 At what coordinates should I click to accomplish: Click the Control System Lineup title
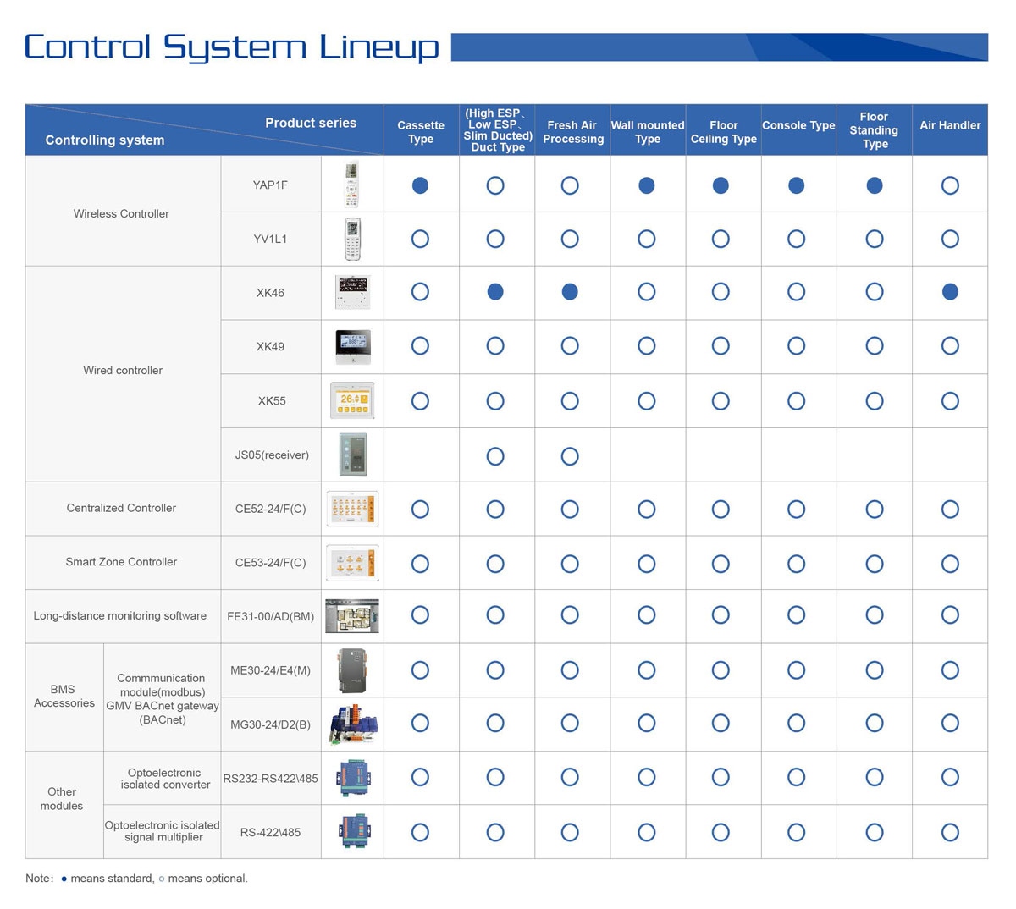pyautogui.click(x=232, y=47)
